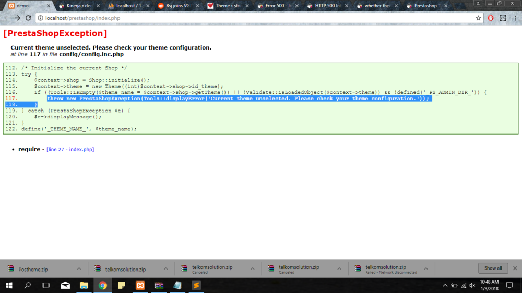522x293 pixels.
Task: Open Google Chrome from taskbar
Action: click(102, 285)
